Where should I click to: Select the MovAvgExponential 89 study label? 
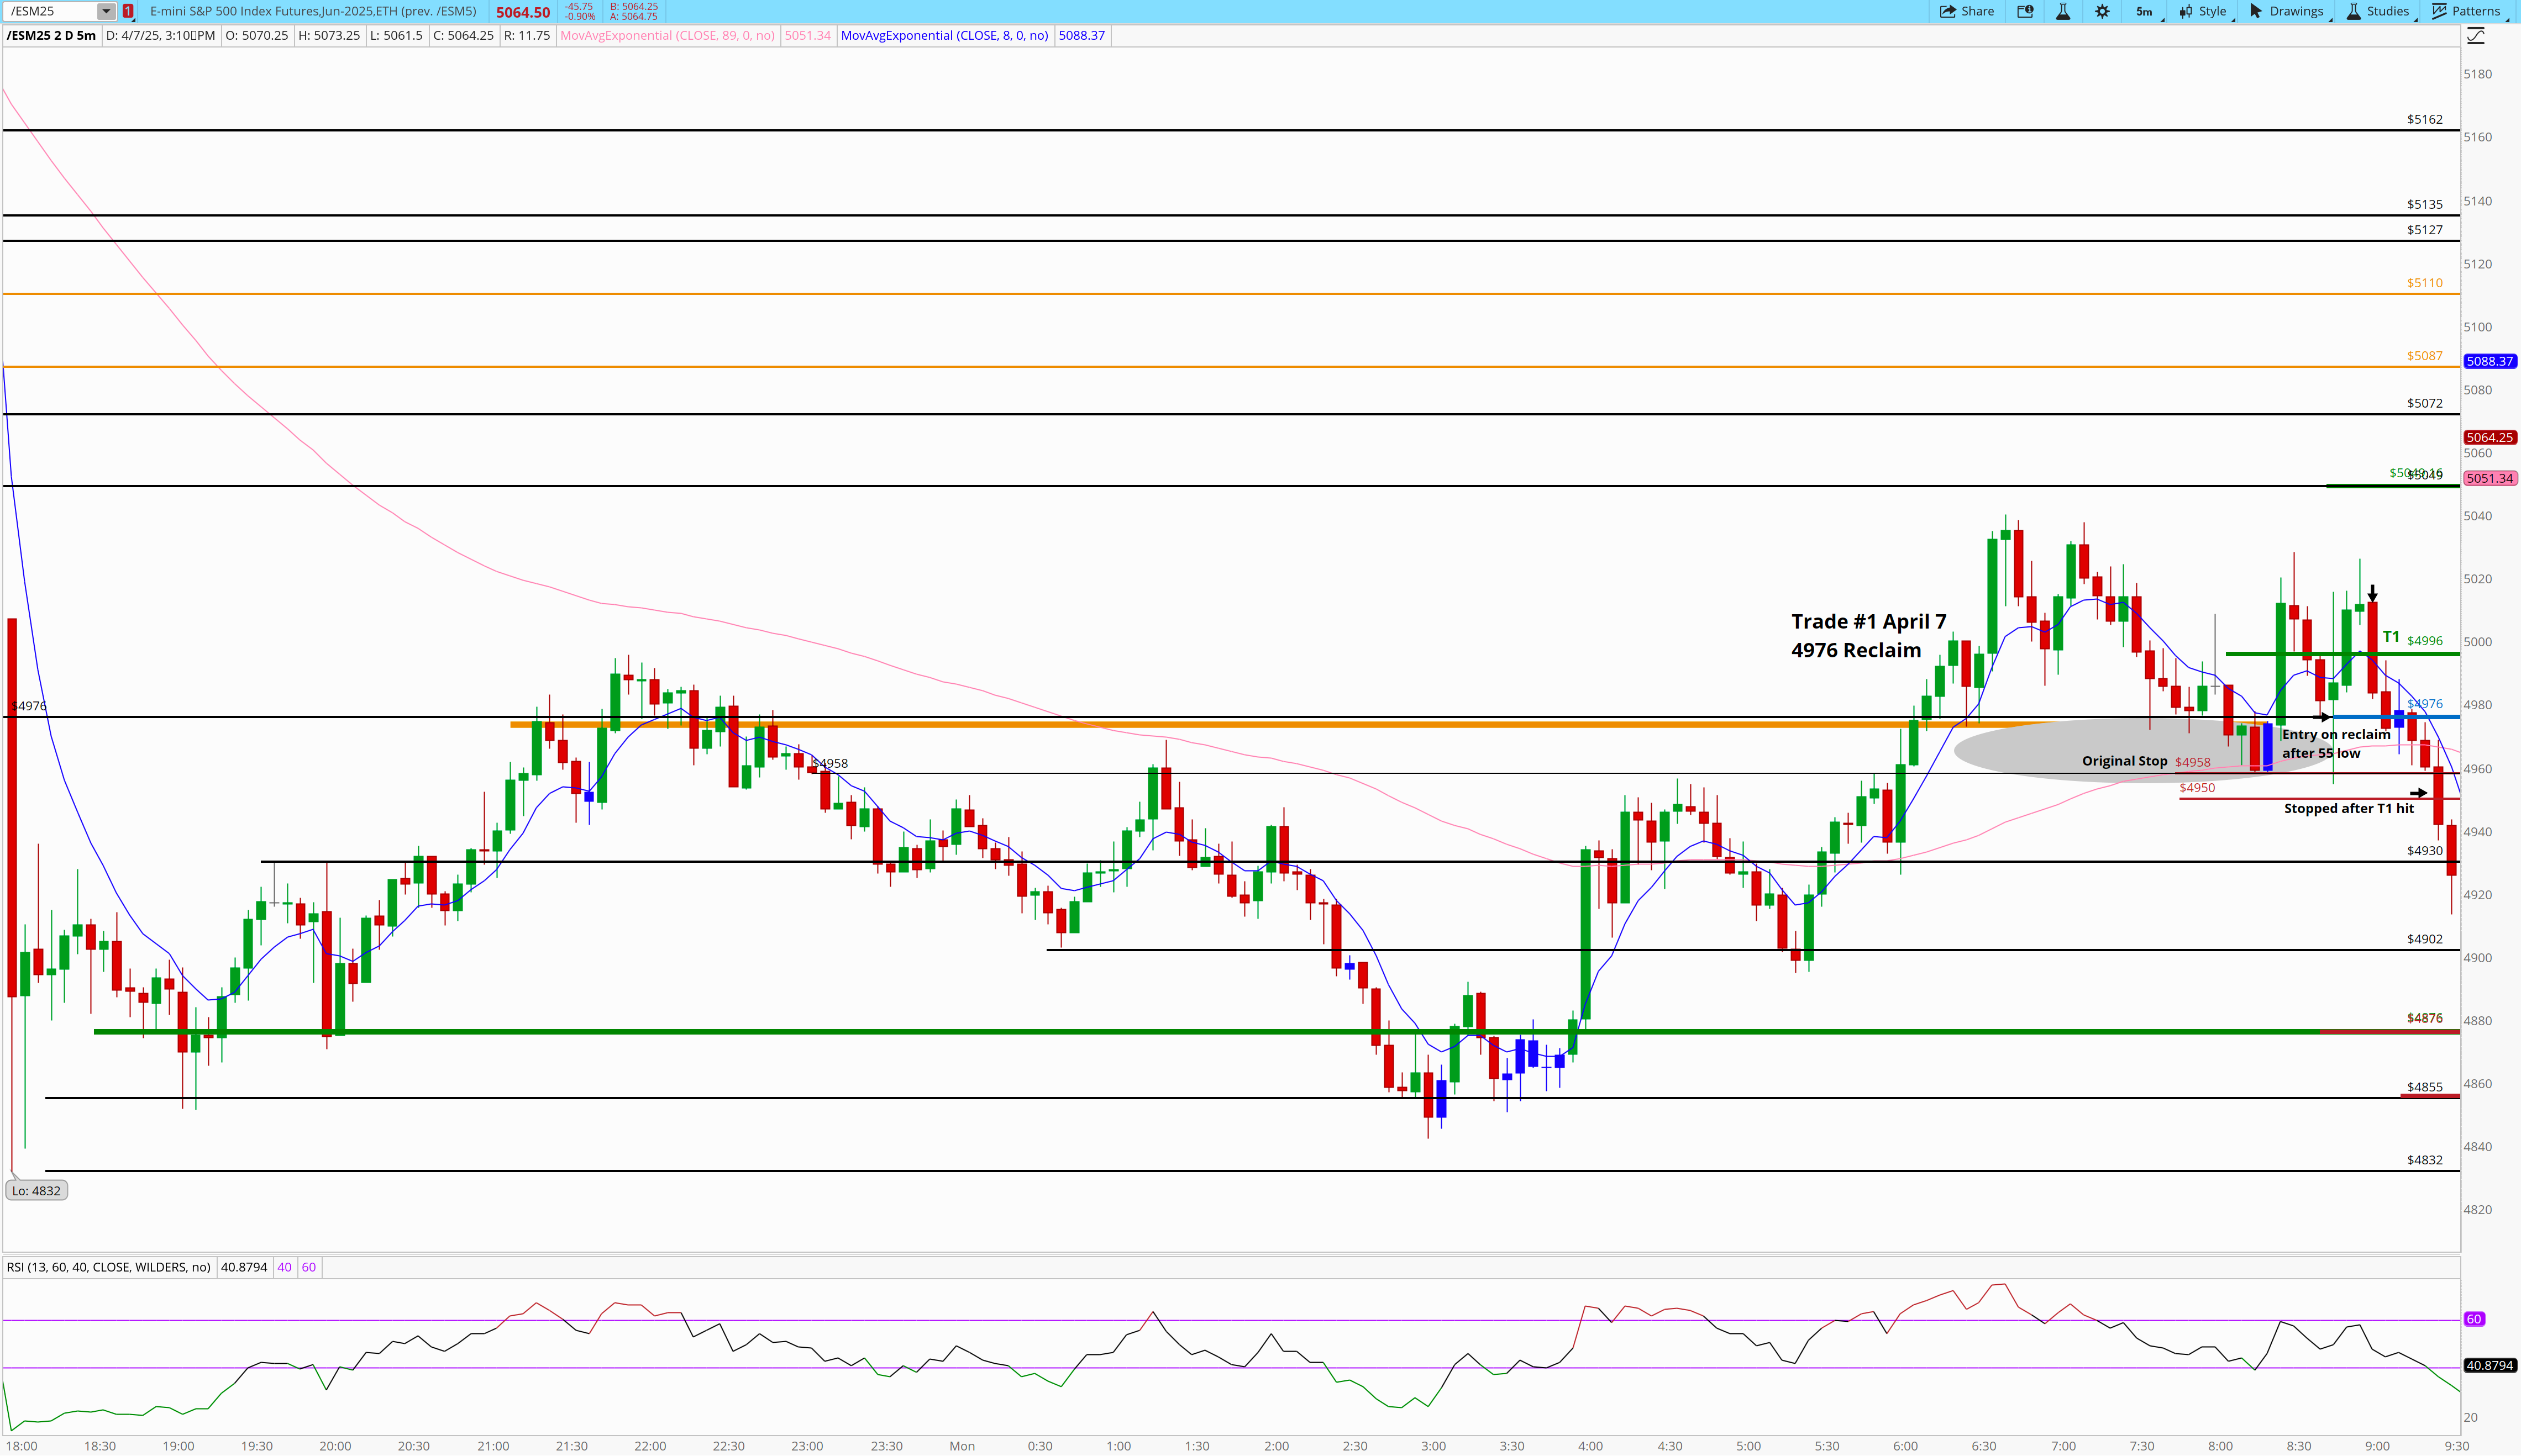point(667,35)
